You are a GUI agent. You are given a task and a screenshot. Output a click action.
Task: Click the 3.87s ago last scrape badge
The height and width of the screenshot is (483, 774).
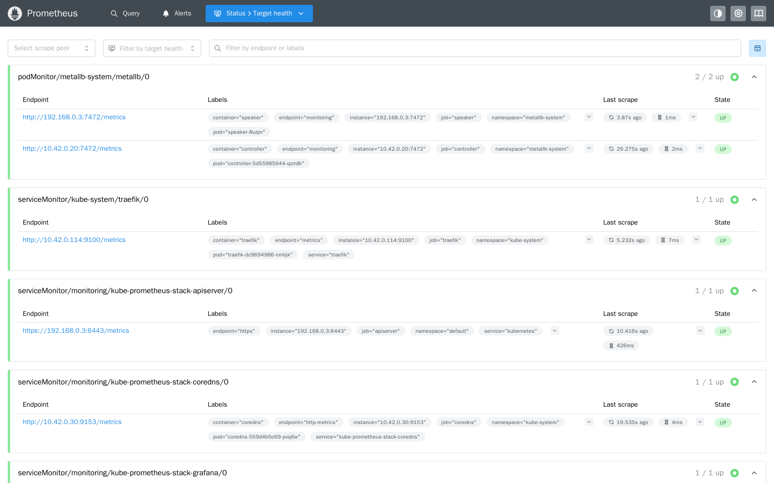click(x=625, y=118)
